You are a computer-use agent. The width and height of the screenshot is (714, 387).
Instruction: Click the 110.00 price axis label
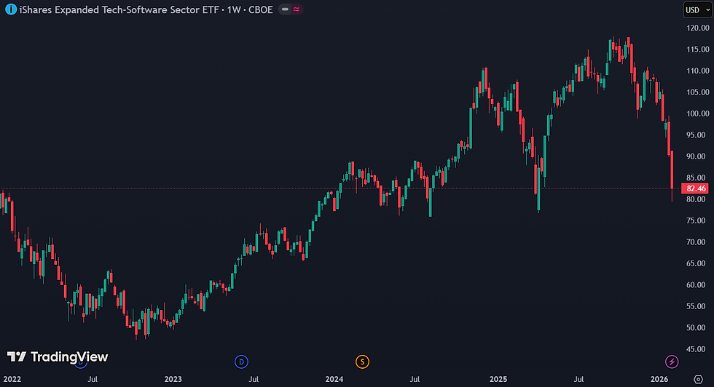pyautogui.click(x=698, y=71)
